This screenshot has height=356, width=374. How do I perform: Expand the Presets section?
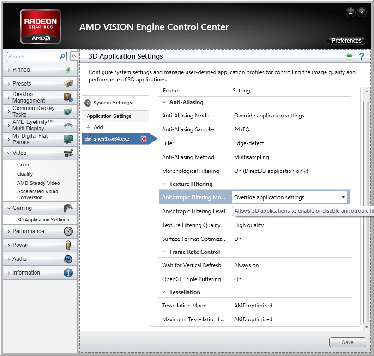pyautogui.click(x=9, y=84)
